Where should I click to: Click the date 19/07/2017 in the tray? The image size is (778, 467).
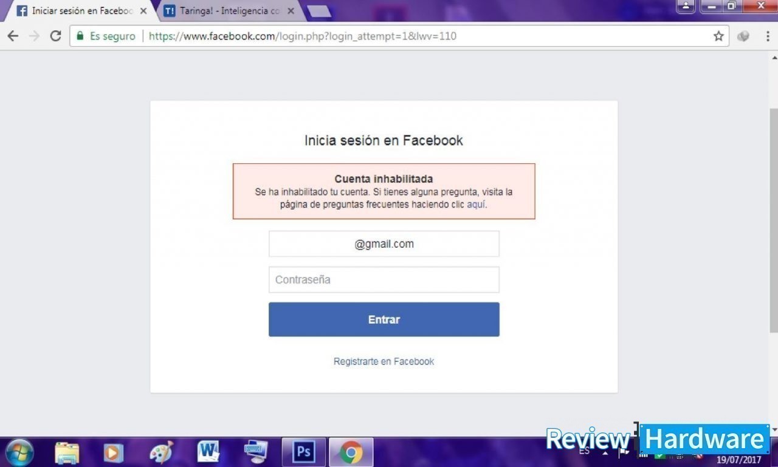coord(738,460)
